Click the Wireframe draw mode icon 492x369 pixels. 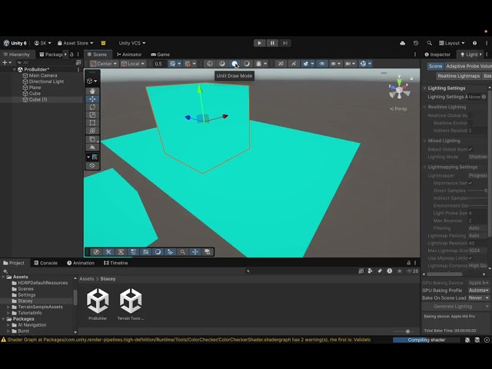[210, 64]
